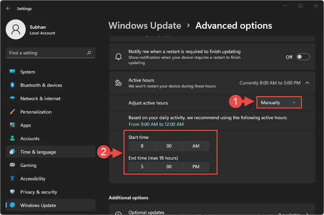This screenshot has width=324, height=215.
Task: Open Accessibility settings
Action: pos(51,179)
